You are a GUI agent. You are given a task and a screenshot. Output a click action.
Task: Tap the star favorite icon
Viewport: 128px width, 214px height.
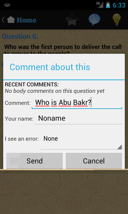click(72, 20)
